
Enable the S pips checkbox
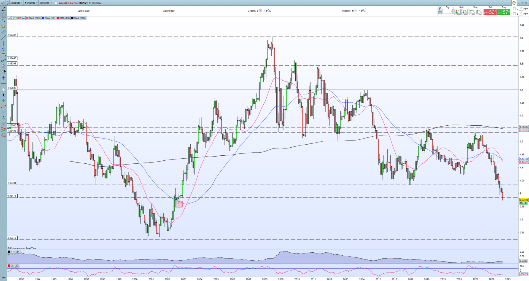point(514,13)
